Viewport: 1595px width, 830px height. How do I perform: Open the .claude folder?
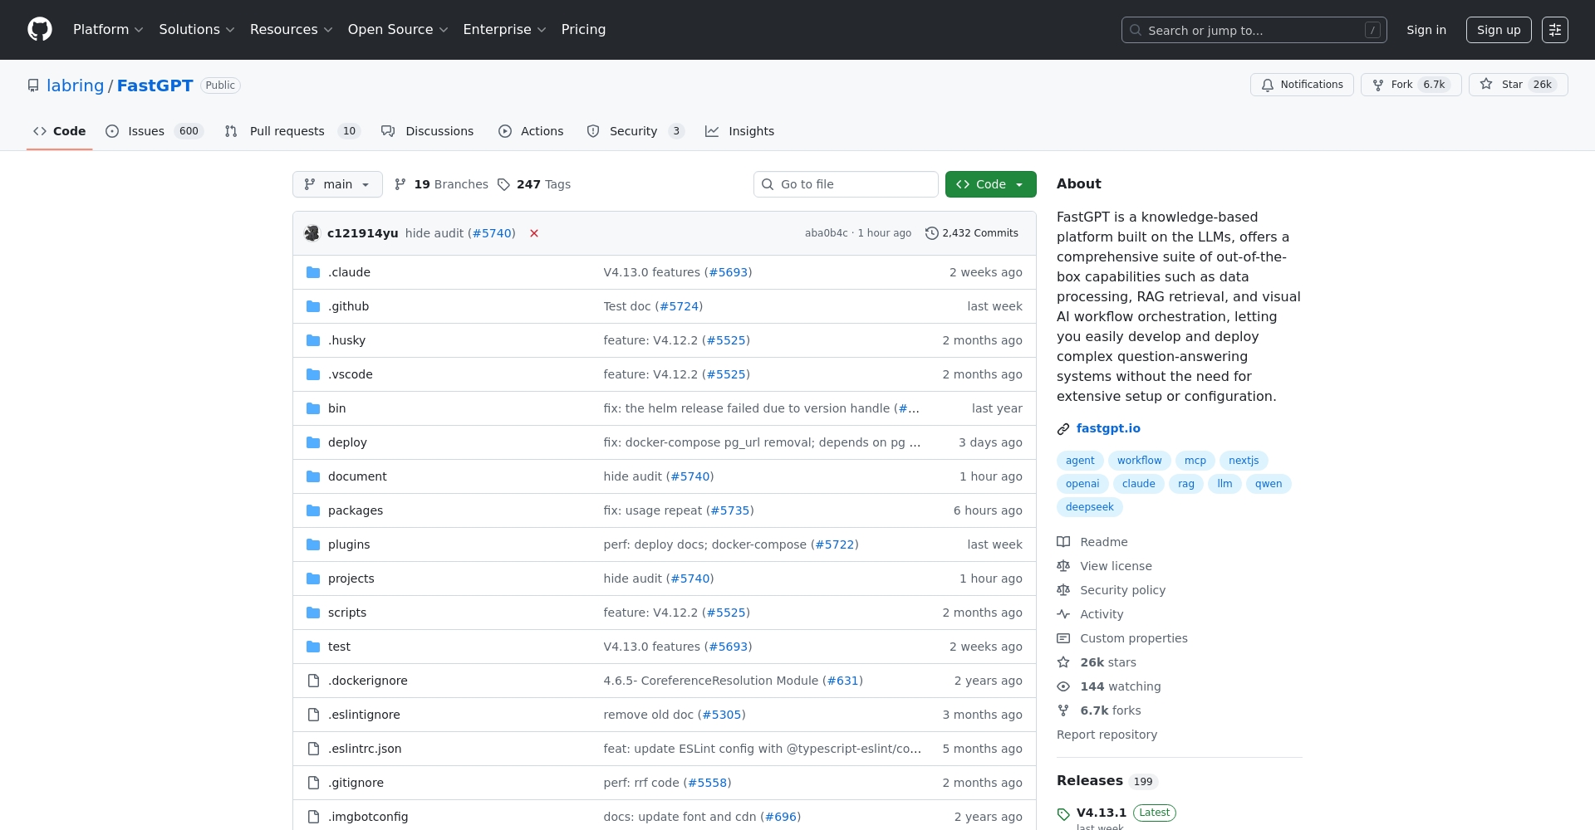[x=349, y=272]
